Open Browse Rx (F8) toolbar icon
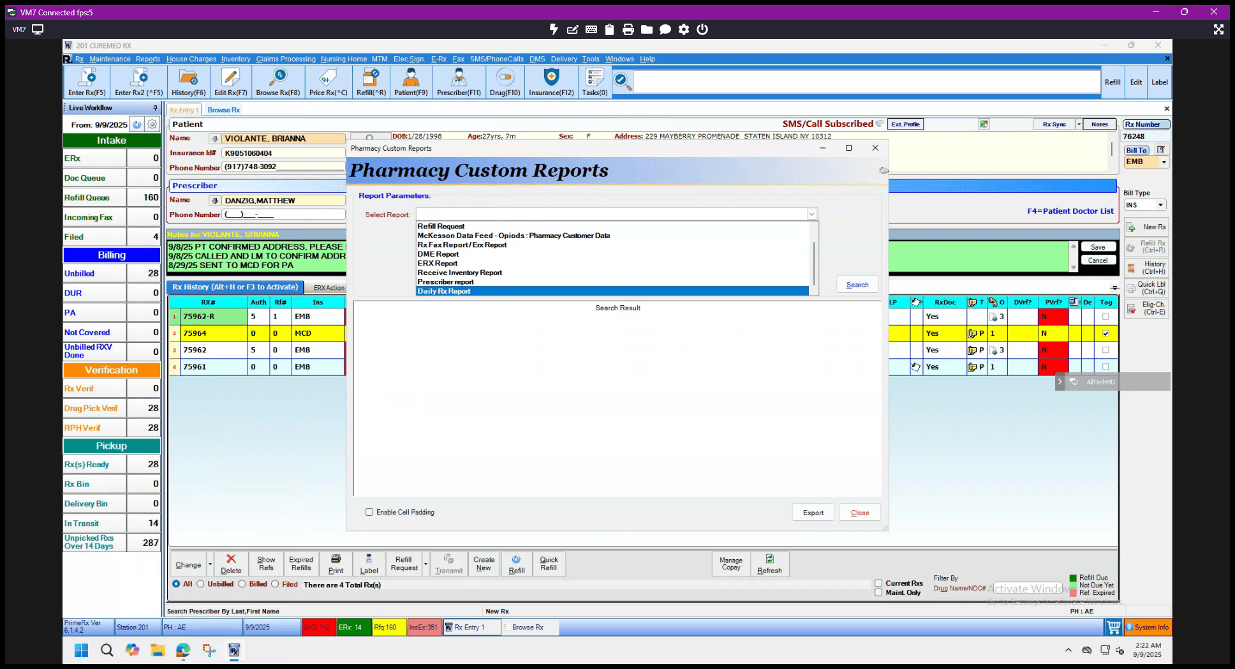The width and height of the screenshot is (1235, 669). click(x=277, y=82)
